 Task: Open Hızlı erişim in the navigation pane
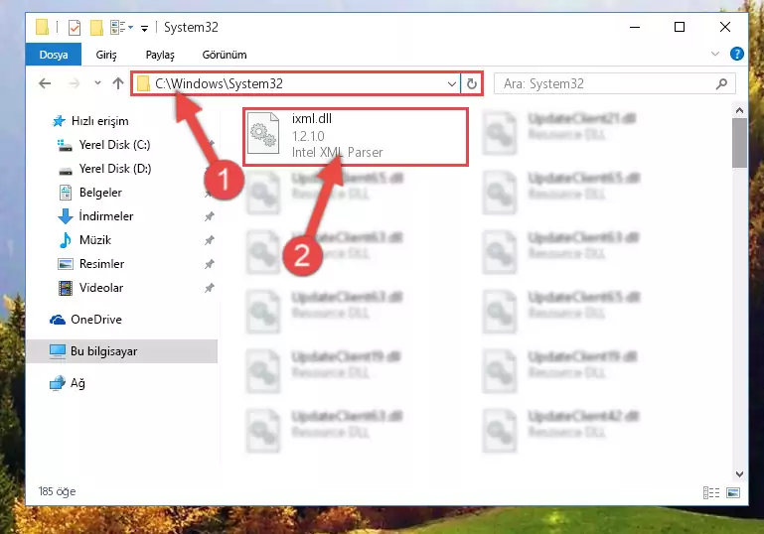pos(100,121)
